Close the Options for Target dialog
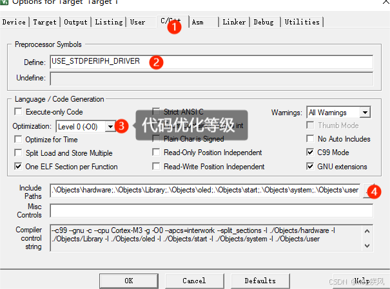The width and height of the screenshot is (390, 289). pyautogui.click(x=385, y=2)
